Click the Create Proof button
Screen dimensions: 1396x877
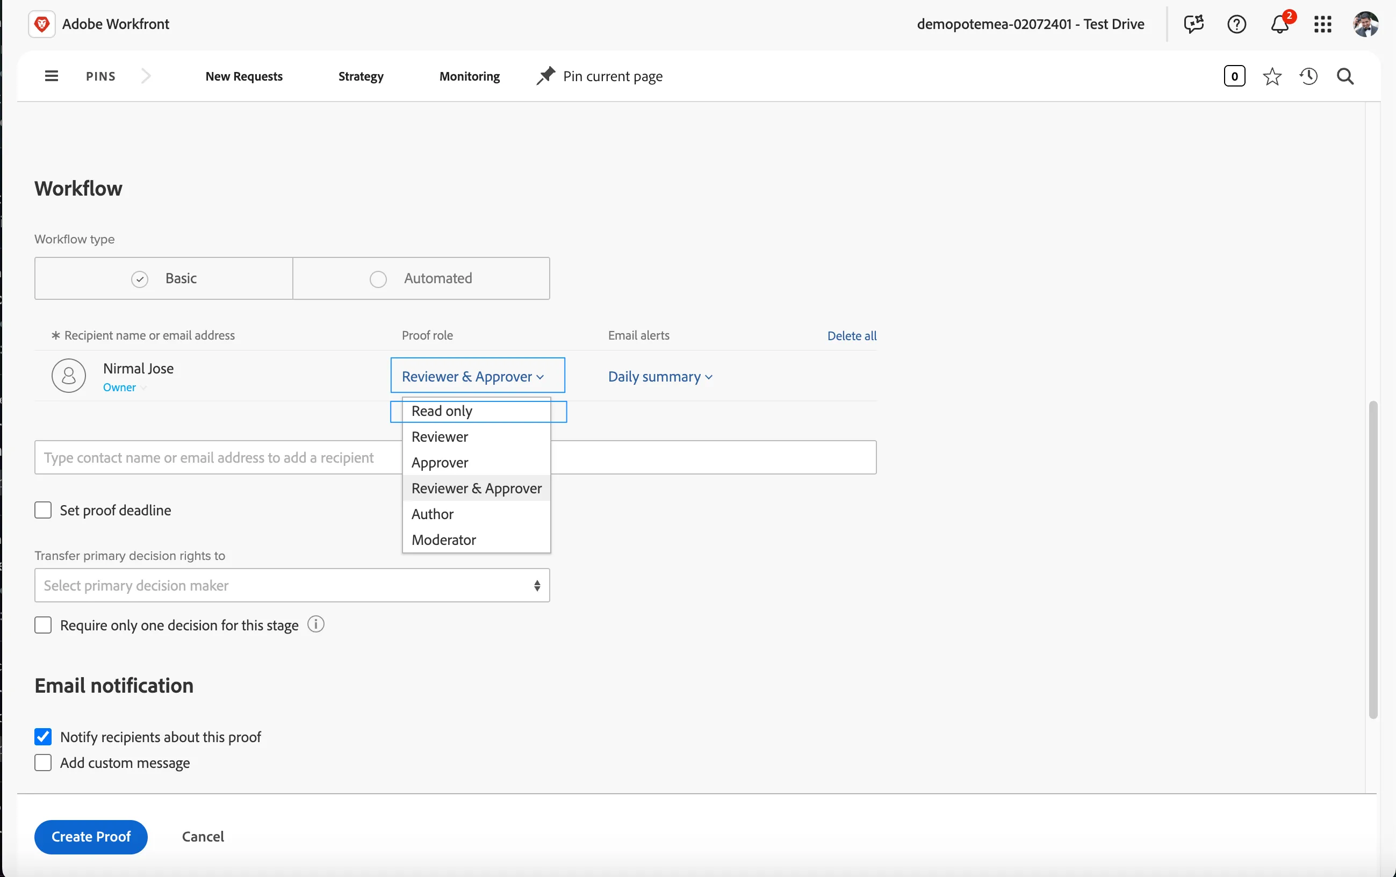point(91,836)
